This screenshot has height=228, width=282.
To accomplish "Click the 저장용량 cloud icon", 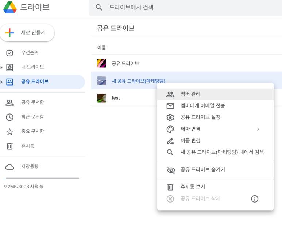I will pos(10,167).
